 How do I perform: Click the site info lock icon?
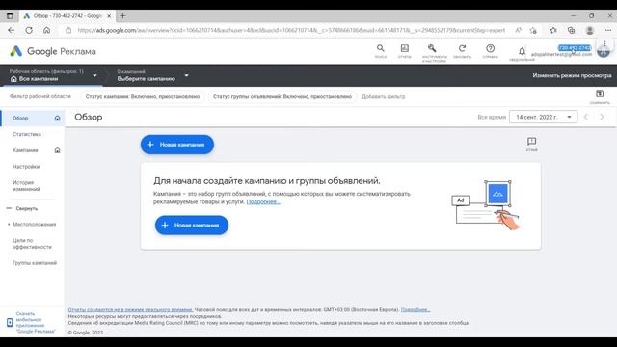pyautogui.click(x=68, y=30)
